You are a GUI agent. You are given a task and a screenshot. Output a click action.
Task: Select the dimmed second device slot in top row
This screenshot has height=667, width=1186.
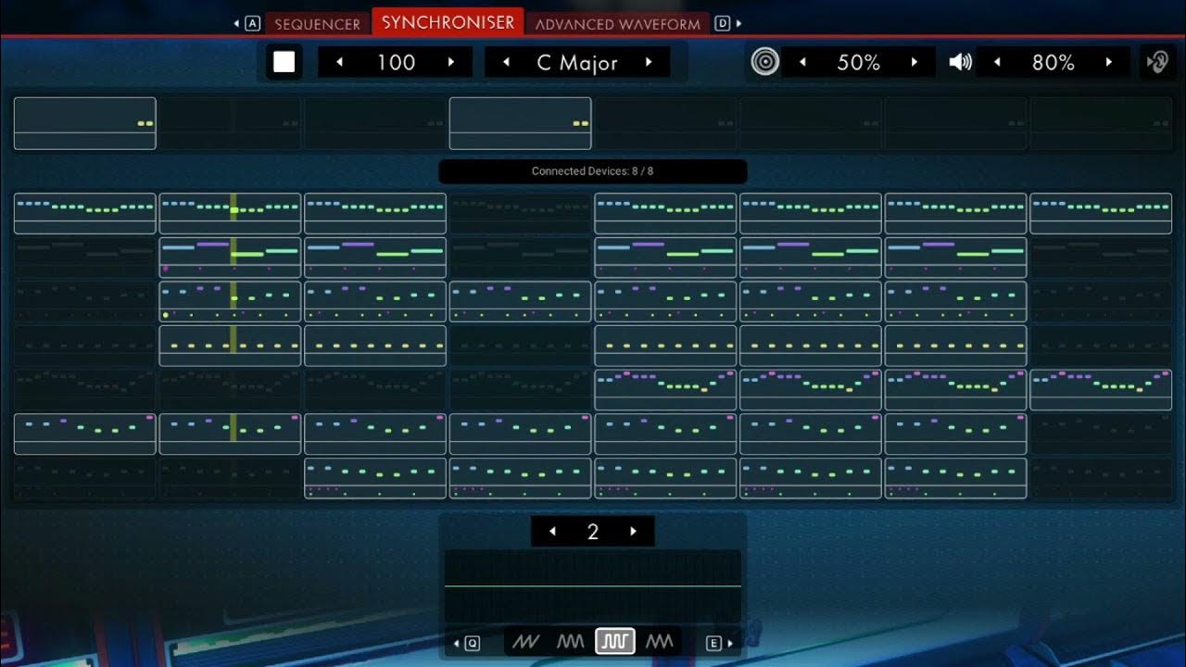230,123
